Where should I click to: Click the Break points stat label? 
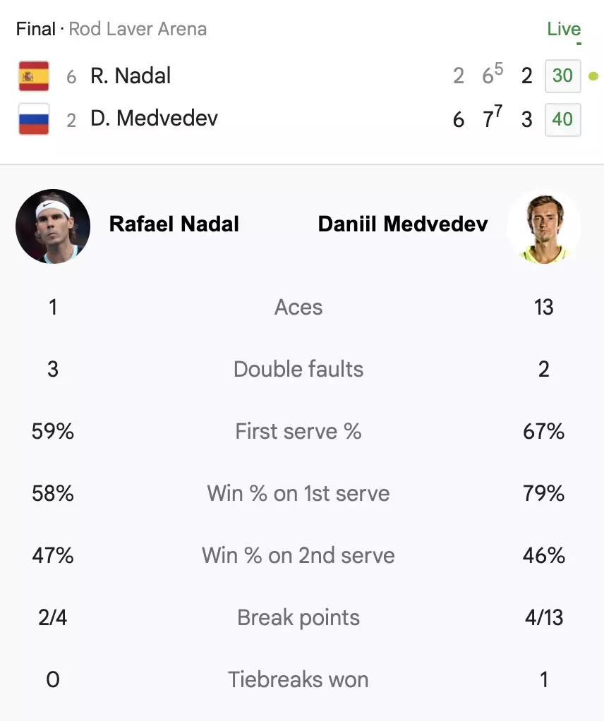pyautogui.click(x=298, y=618)
